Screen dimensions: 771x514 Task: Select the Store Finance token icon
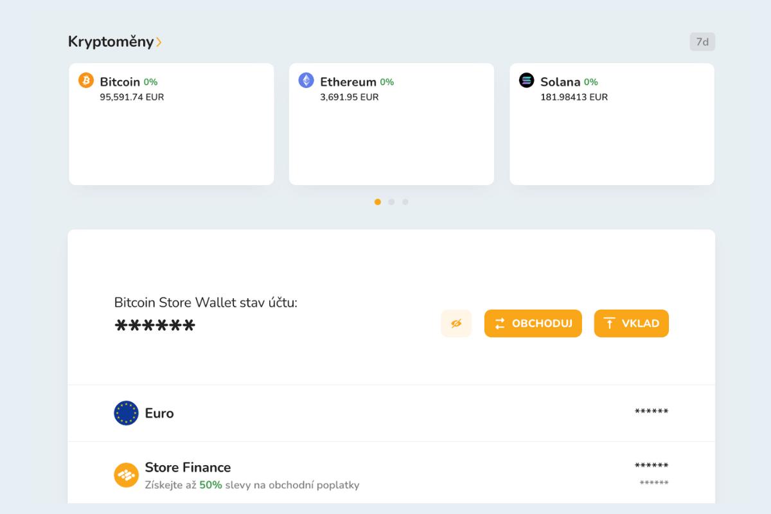tap(125, 475)
